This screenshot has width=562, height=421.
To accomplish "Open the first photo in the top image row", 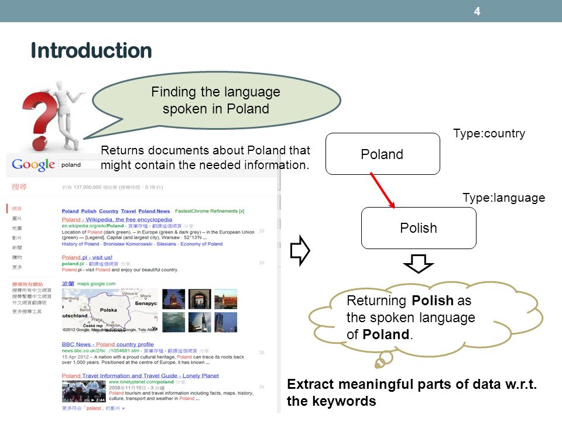I will [x=174, y=299].
